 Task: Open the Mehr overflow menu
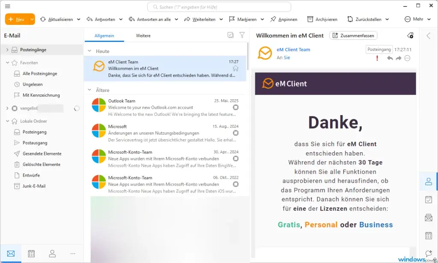(x=417, y=19)
